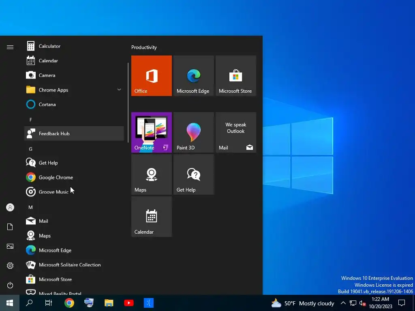Screen dimensions: 415x311
Task: Open the Chrome Apps folder entry
Action: coord(74,89)
